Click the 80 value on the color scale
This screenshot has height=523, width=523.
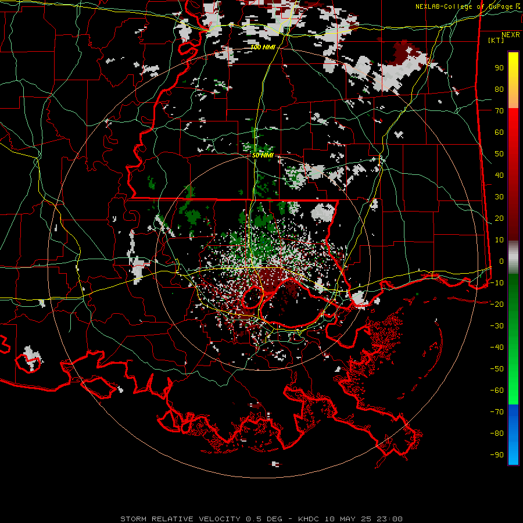coord(499,89)
